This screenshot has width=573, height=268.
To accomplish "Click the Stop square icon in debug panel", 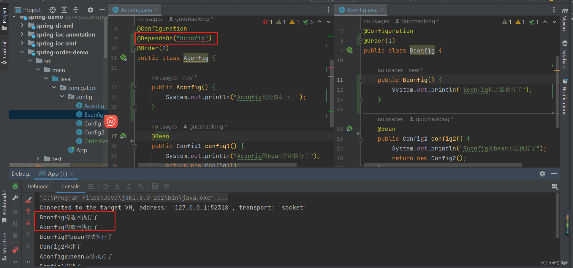I will pyautogui.click(x=15, y=235).
